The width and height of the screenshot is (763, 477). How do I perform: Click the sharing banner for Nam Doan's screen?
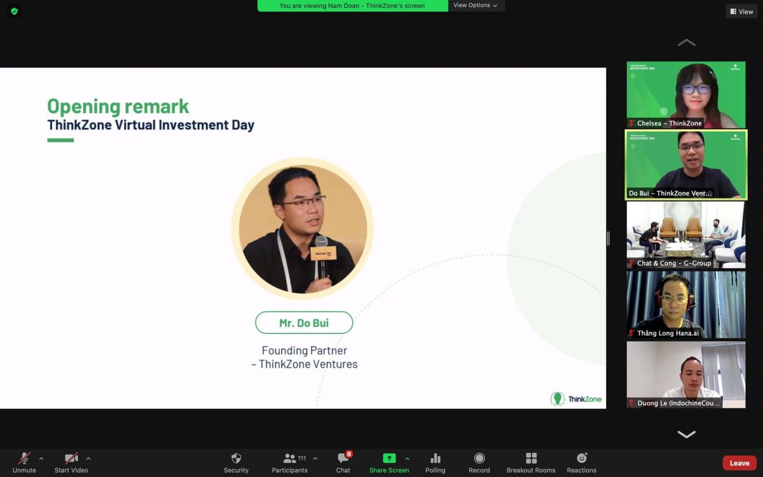click(352, 6)
